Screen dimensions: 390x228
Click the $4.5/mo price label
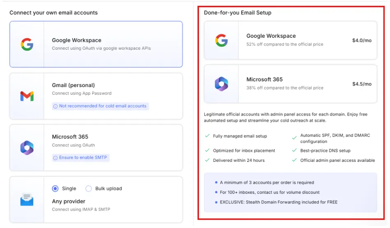(362, 84)
